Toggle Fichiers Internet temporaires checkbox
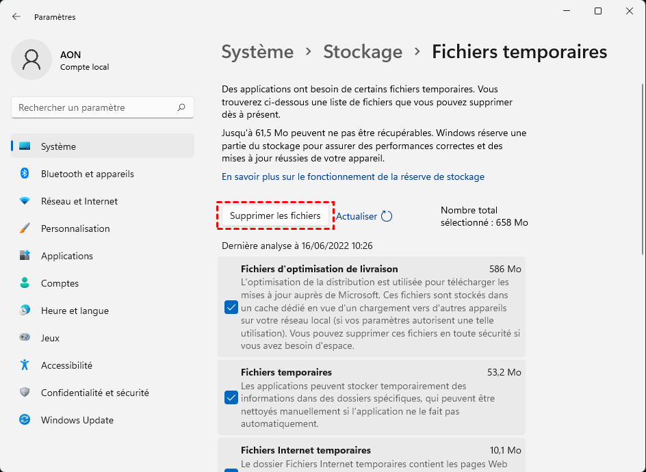 (231, 469)
